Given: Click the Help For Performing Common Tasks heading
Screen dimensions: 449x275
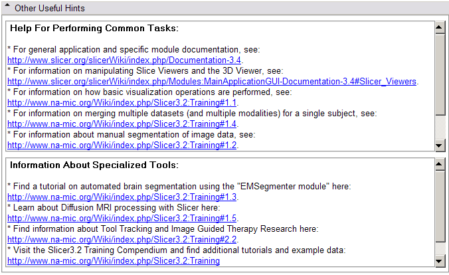Looking at the screenshot, I should pyautogui.click(x=94, y=29).
